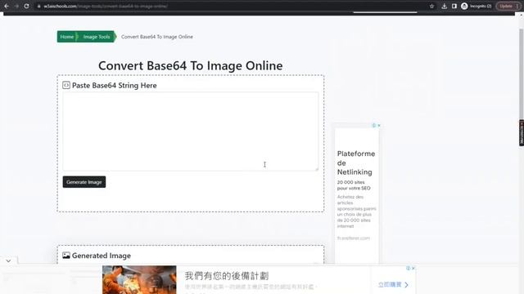The height and width of the screenshot is (294, 524).
Task: Click the 立即購買 link in bottom banner
Action: point(393,285)
